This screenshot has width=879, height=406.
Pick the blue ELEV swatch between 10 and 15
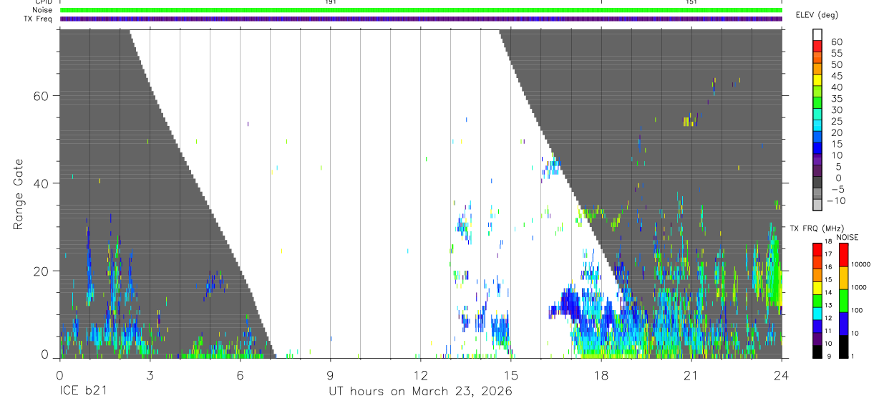(x=817, y=148)
